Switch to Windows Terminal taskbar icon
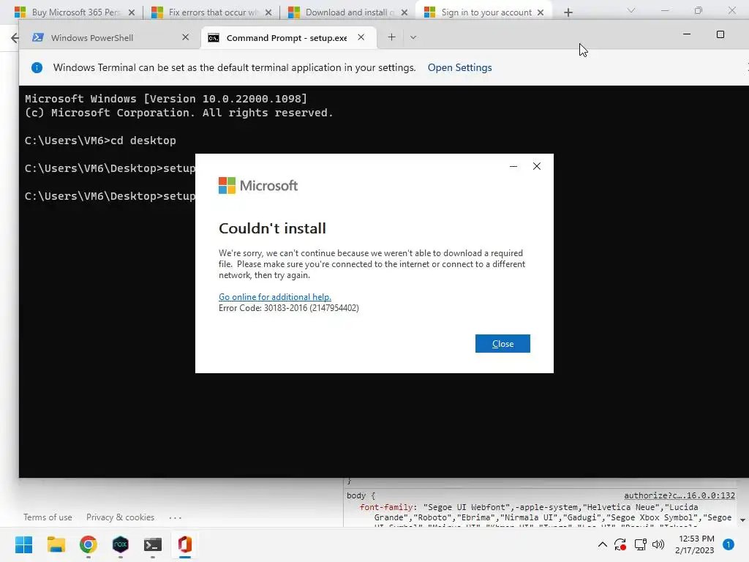The width and height of the screenshot is (749, 562). pos(153,544)
